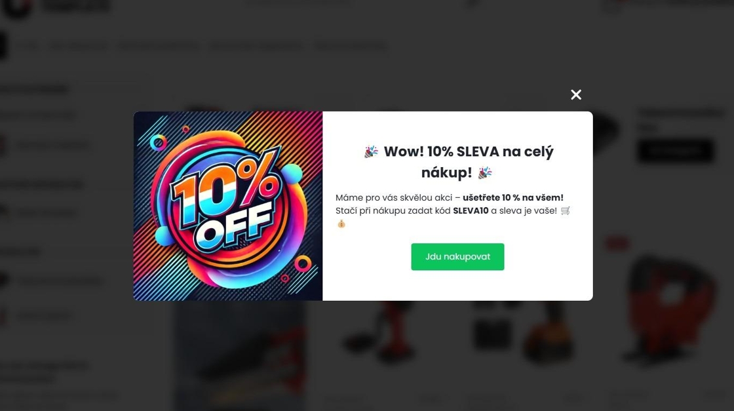Click the blurred dark square icon left of menu

[3, 46]
